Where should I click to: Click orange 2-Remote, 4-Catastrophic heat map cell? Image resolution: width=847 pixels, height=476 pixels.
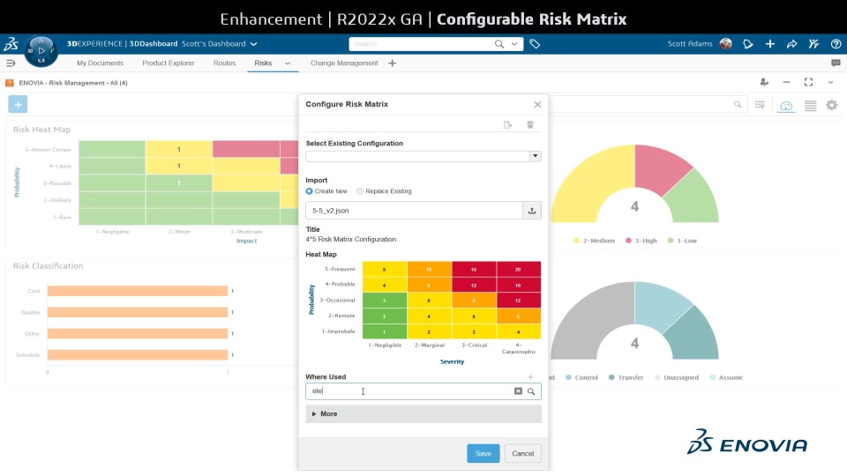tap(519, 316)
